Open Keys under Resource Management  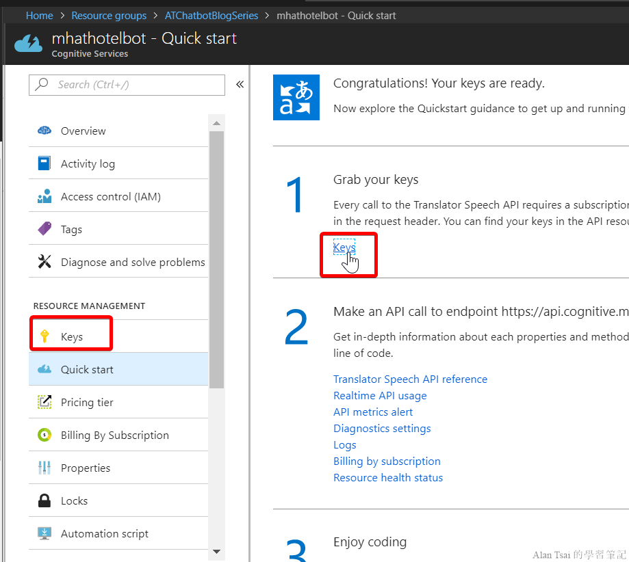click(x=118, y=336)
